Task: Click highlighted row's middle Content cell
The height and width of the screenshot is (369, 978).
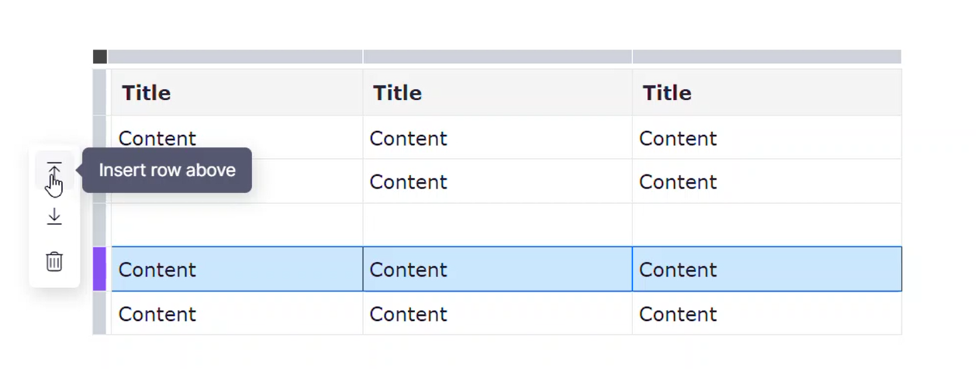Action: click(x=497, y=269)
